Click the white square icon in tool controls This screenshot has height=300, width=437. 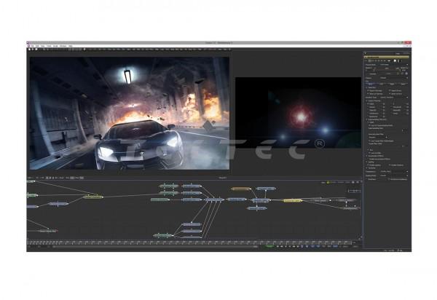[x=395, y=60]
